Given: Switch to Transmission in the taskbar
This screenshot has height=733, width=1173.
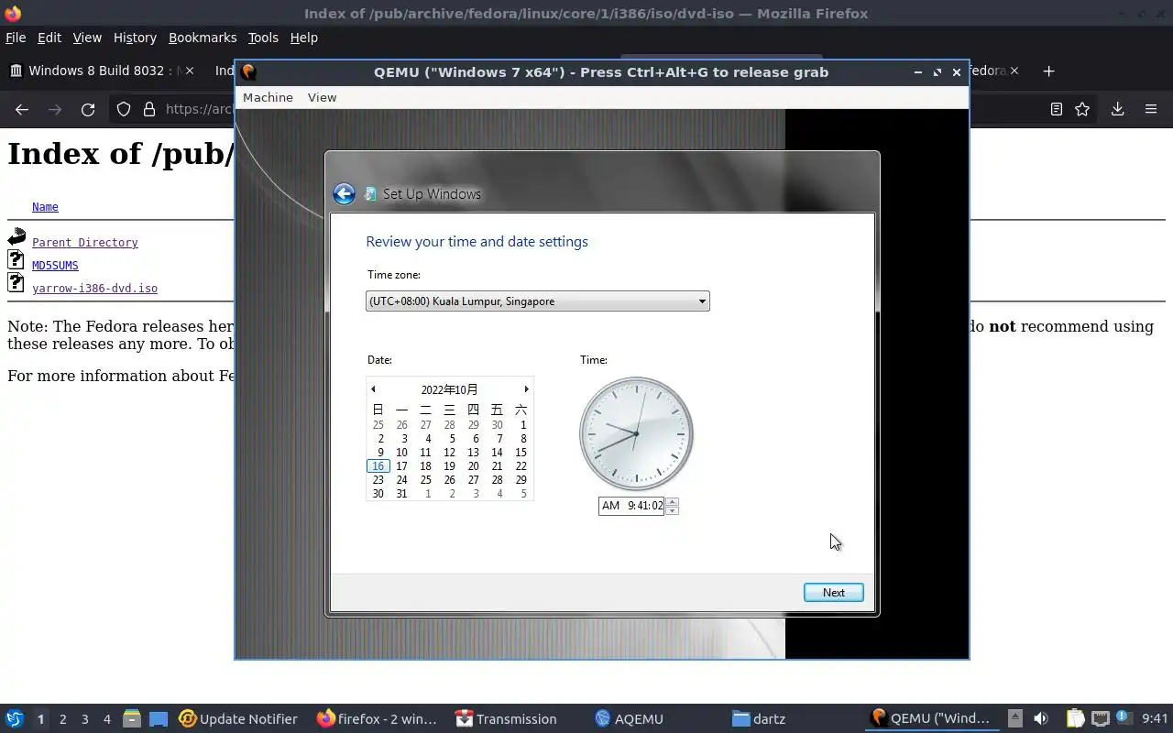Looking at the screenshot, I should [506, 718].
